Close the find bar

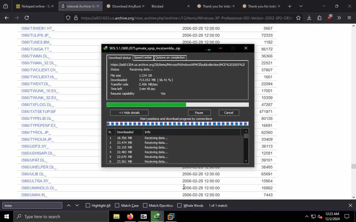350,205
